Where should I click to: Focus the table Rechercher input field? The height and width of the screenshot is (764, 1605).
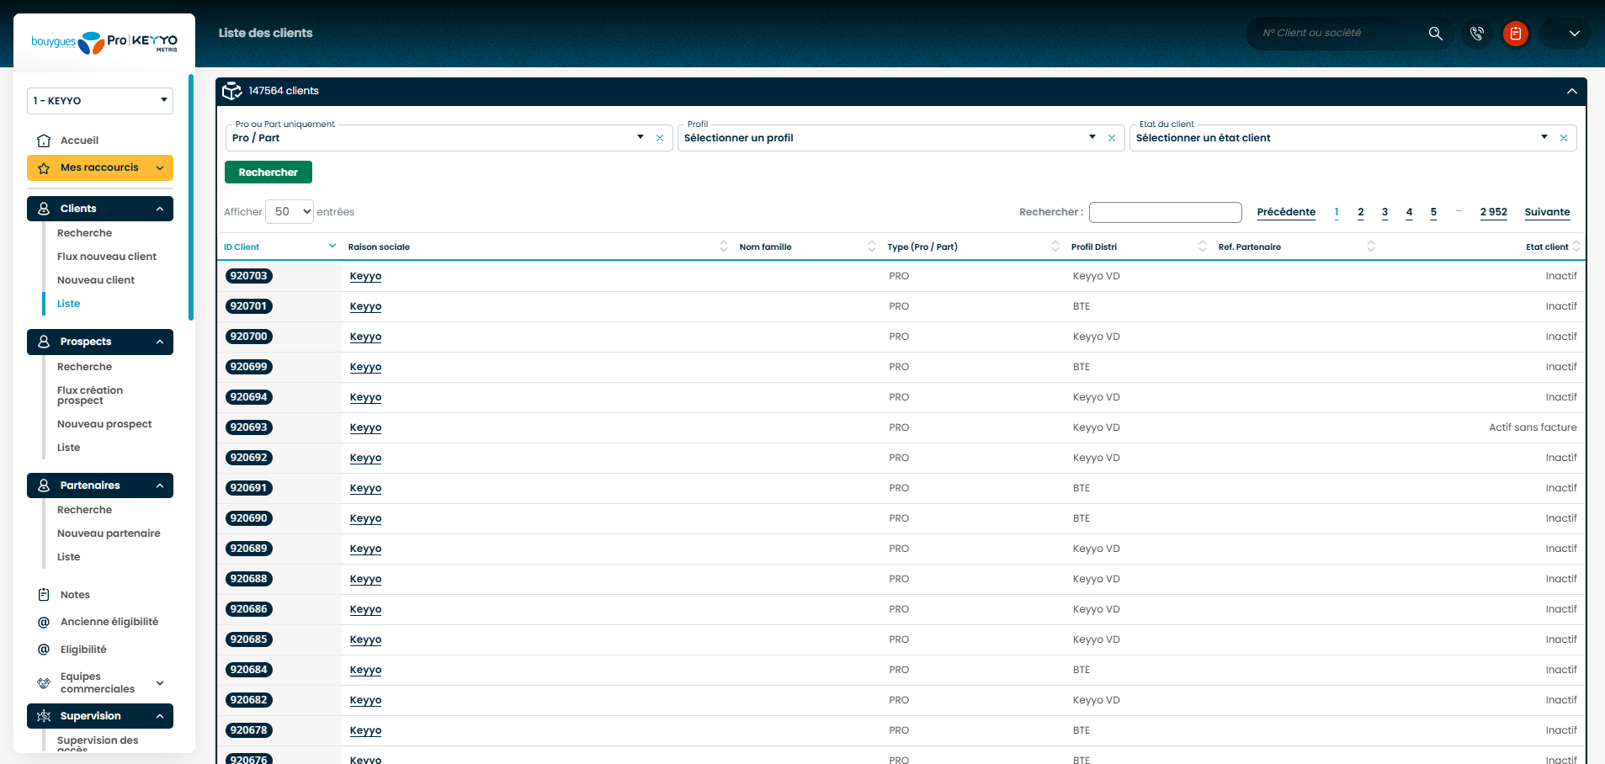(1165, 212)
